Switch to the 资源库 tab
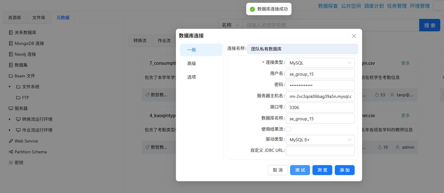The height and width of the screenshot is (193, 444). (15, 18)
